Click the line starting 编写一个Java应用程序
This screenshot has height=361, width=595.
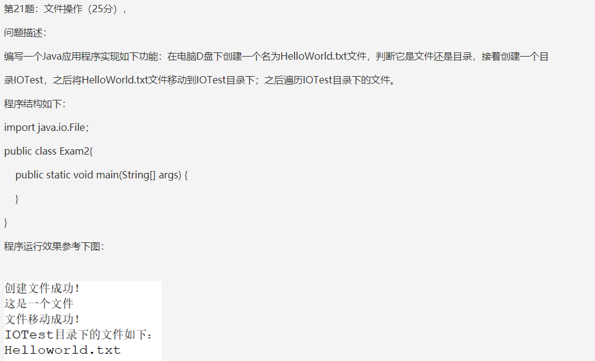point(276,57)
